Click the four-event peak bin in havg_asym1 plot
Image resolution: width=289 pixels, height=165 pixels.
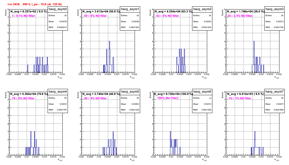click(109, 57)
